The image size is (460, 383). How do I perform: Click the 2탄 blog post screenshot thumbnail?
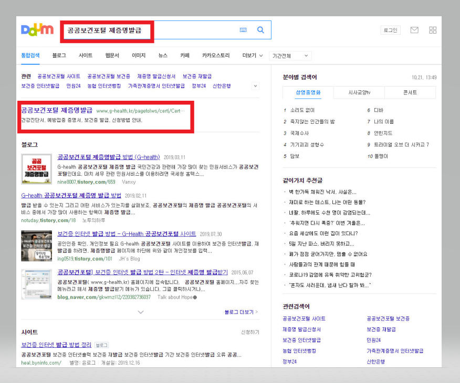pyautogui.click(x=36, y=284)
